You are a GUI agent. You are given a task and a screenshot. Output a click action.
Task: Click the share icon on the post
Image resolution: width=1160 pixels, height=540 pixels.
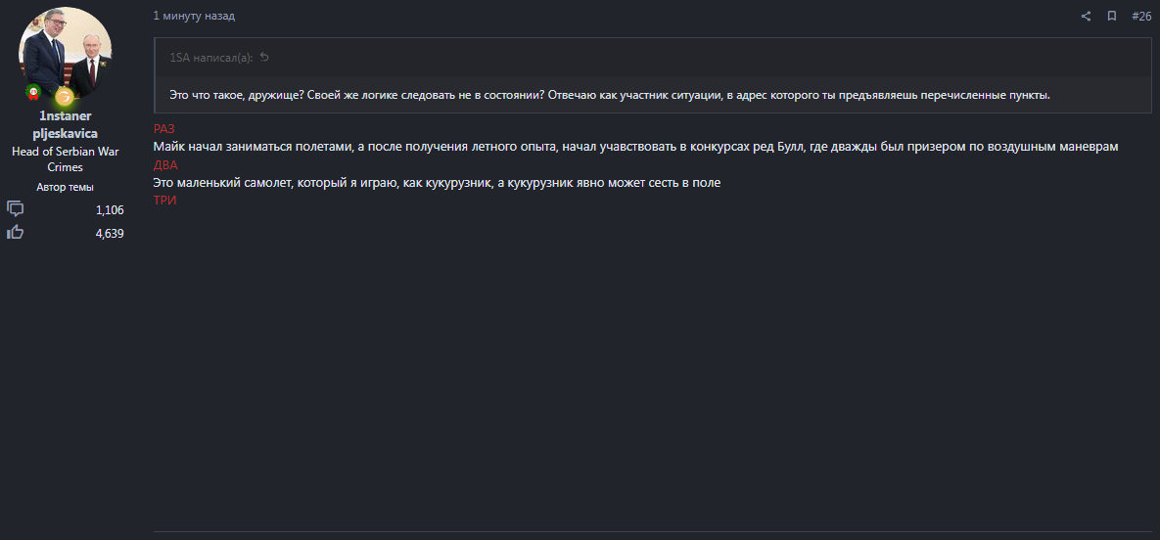point(1086,17)
